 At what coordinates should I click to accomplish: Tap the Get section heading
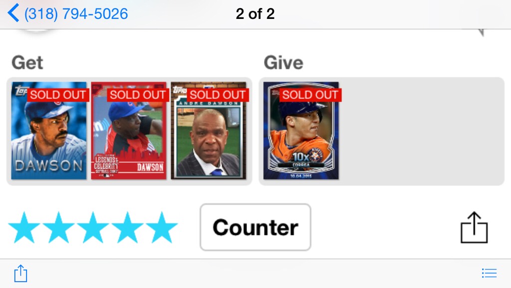[27, 62]
